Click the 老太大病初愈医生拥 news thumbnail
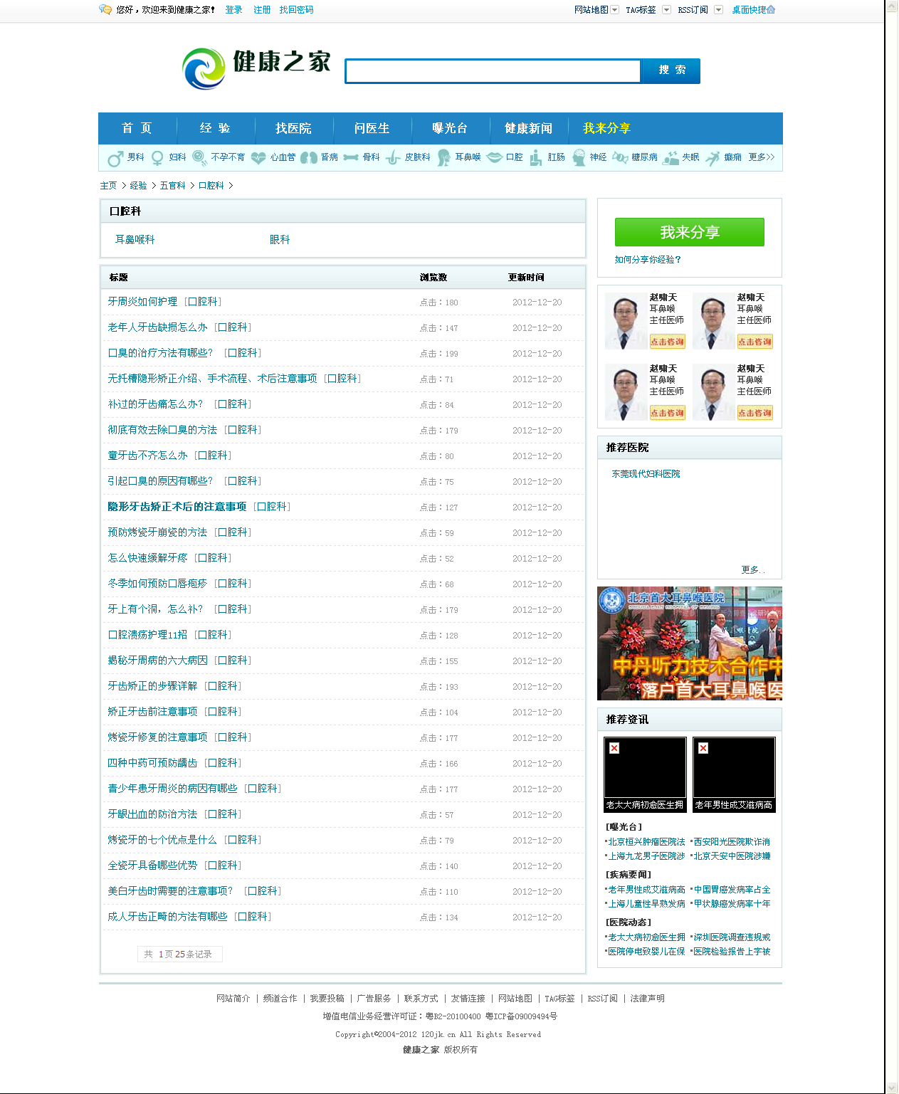This screenshot has width=899, height=1094. (645, 774)
